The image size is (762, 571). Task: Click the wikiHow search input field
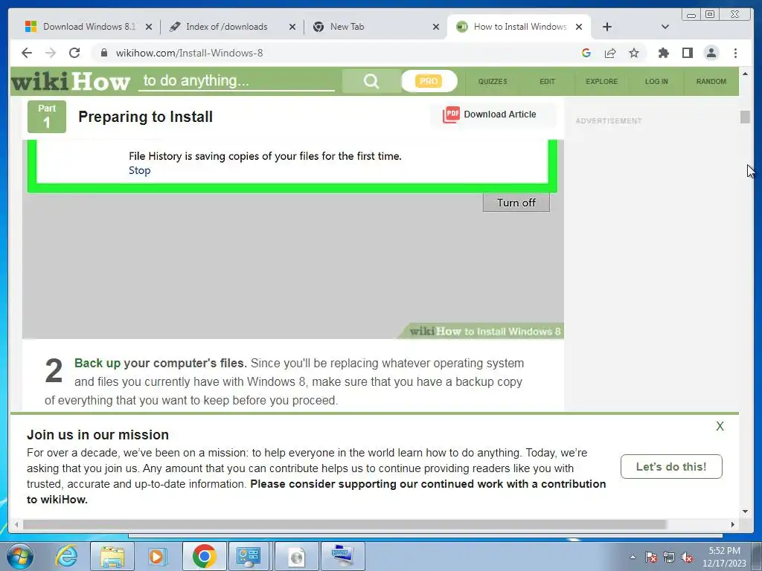[236, 80]
